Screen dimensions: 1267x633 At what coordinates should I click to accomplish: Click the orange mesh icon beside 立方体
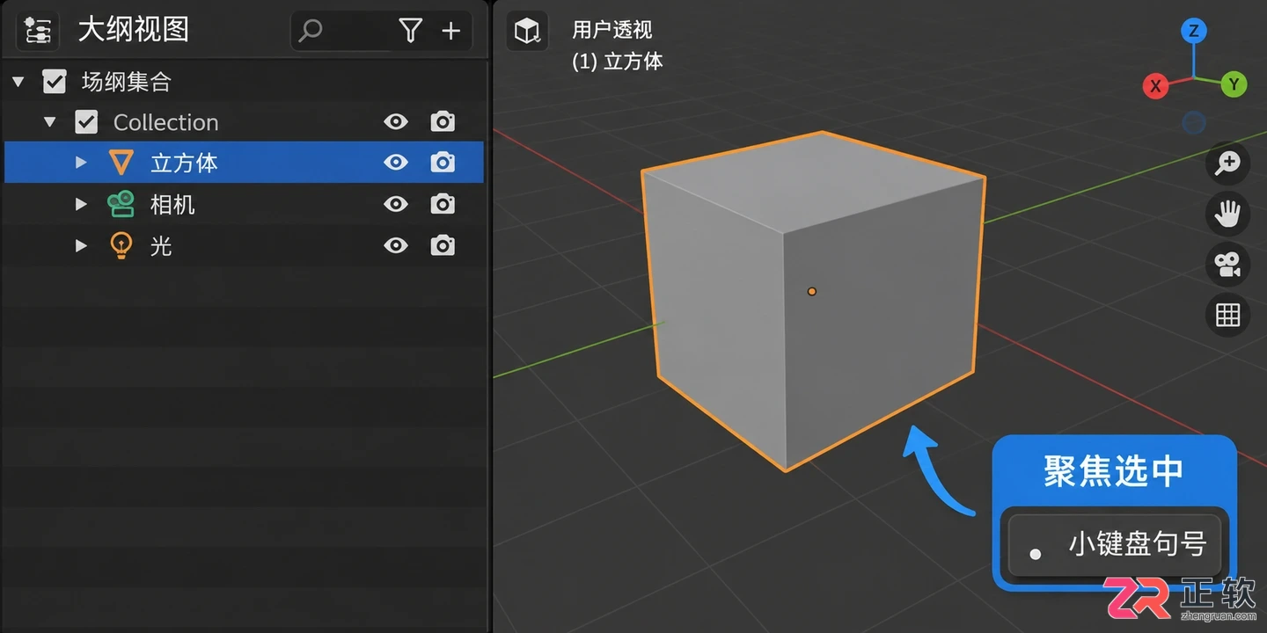pyautogui.click(x=121, y=163)
